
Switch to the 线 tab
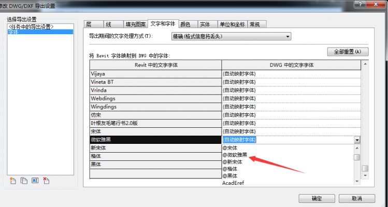click(x=113, y=24)
